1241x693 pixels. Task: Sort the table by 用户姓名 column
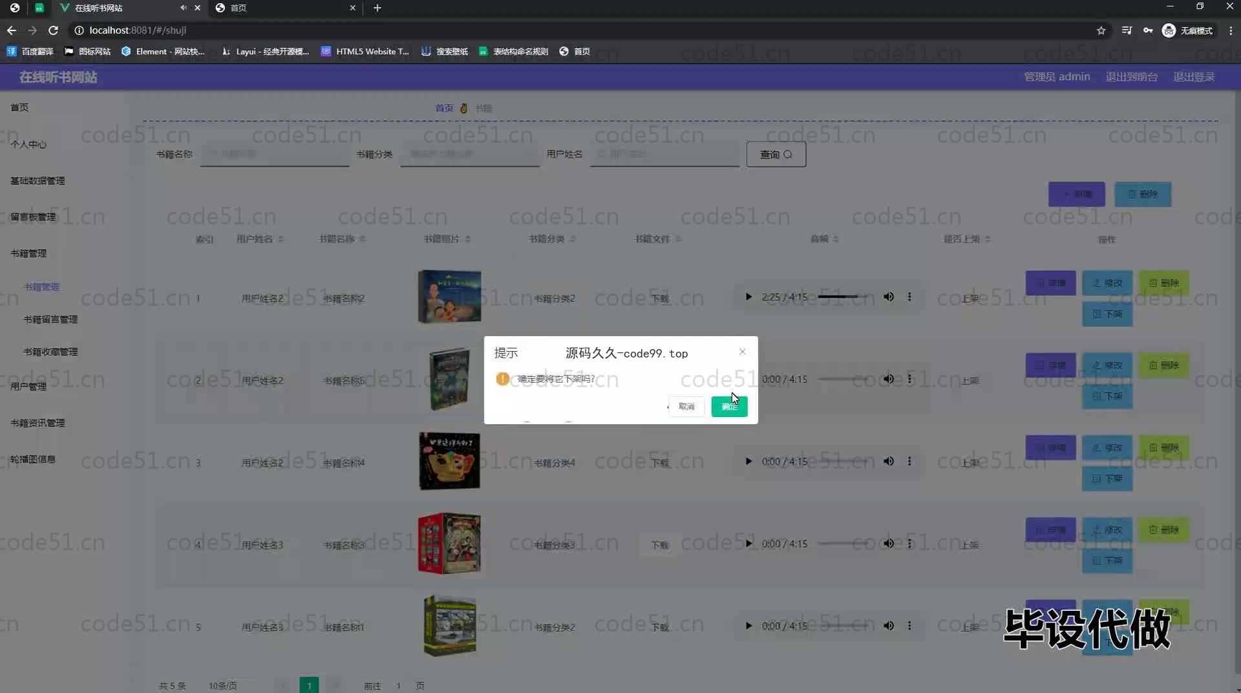(281, 239)
